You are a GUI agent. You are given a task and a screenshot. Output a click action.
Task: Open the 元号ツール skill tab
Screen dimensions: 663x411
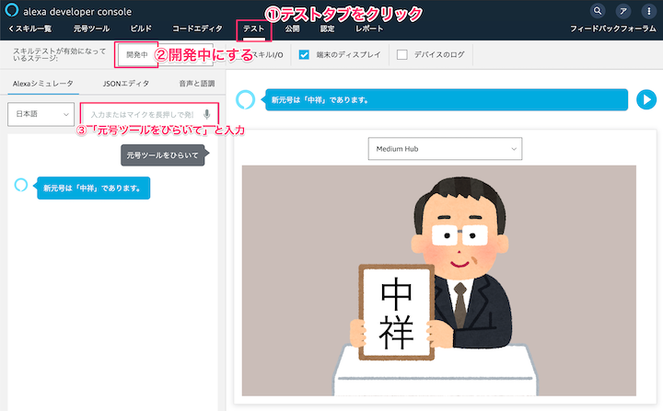coord(91,29)
